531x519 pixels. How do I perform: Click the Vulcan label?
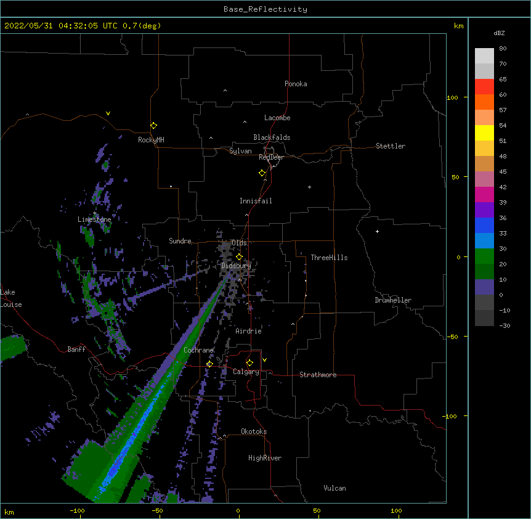point(334,488)
